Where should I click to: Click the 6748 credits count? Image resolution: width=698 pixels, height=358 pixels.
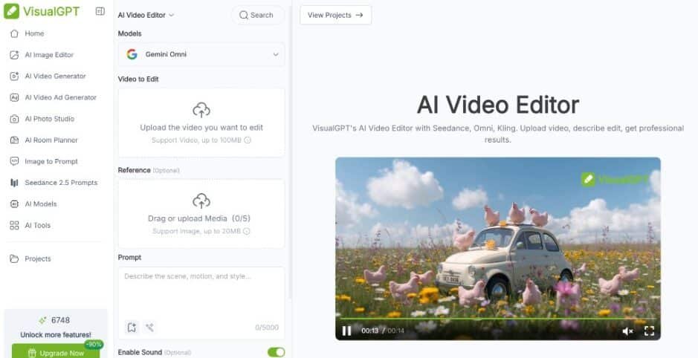(60, 320)
